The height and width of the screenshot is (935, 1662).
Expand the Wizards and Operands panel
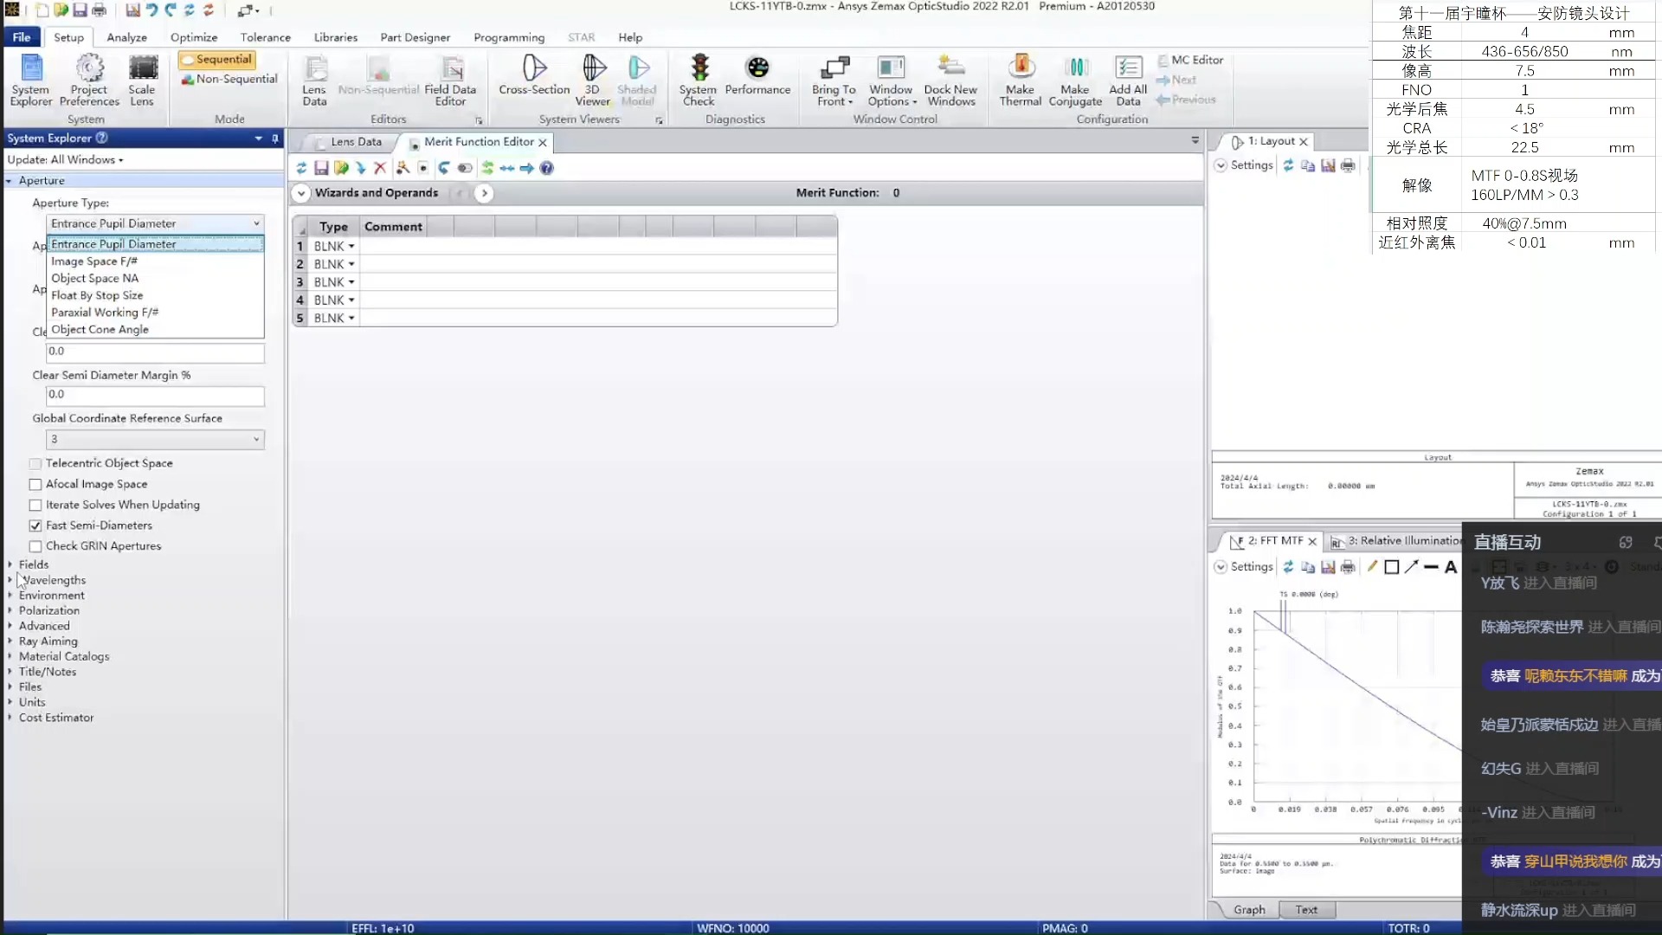(300, 193)
